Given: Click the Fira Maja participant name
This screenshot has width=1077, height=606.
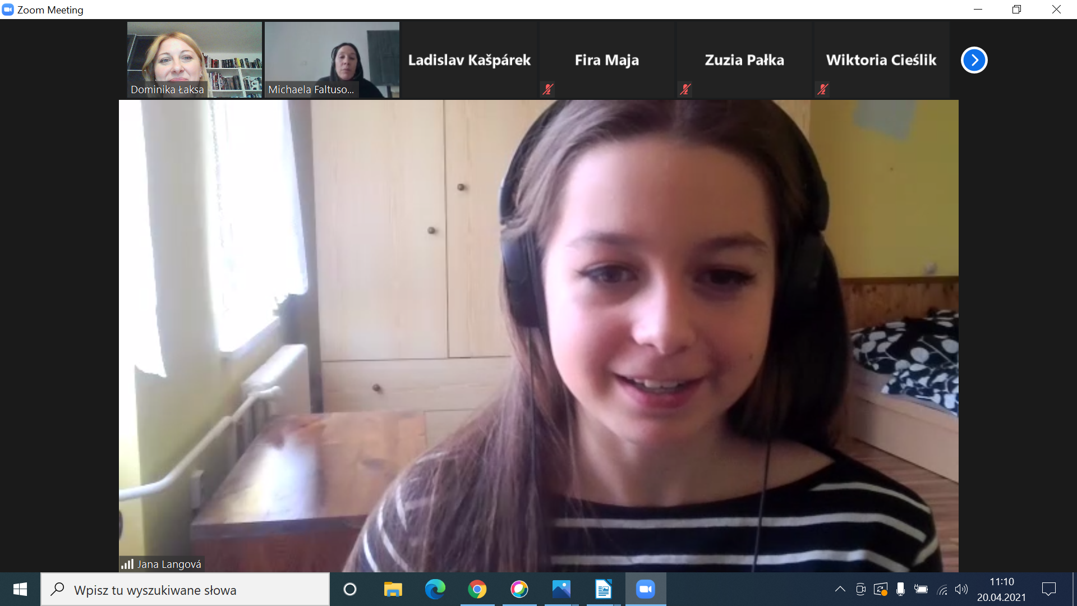Looking at the screenshot, I should (x=607, y=60).
